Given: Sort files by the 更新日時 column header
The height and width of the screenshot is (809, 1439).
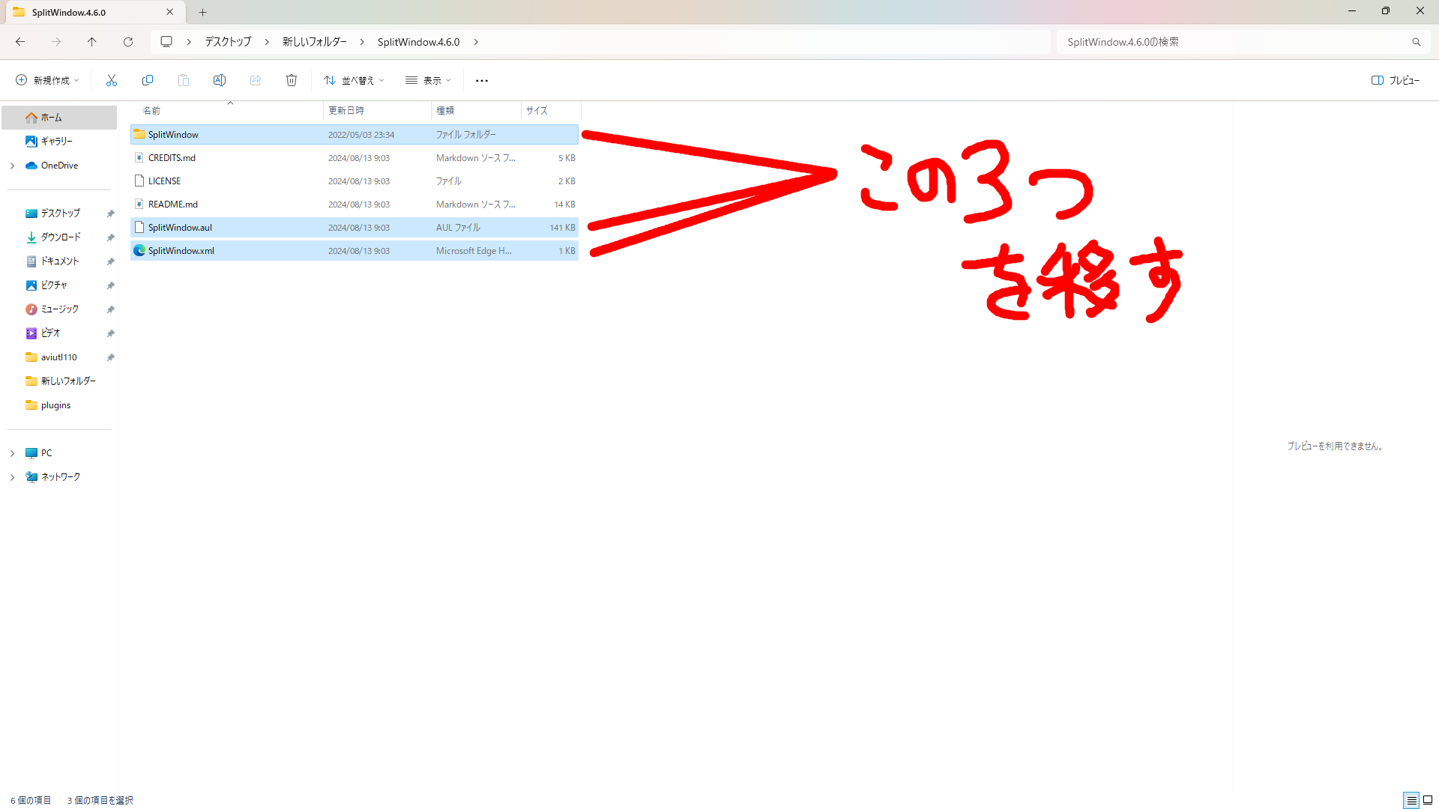Looking at the screenshot, I should tap(346, 110).
